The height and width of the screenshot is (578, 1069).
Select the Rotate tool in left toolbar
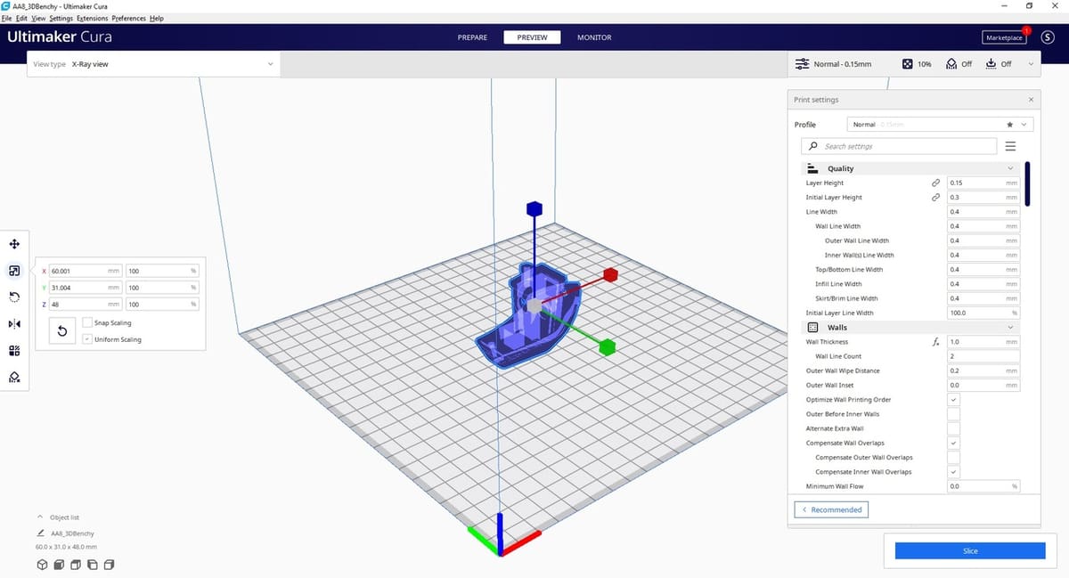click(14, 297)
